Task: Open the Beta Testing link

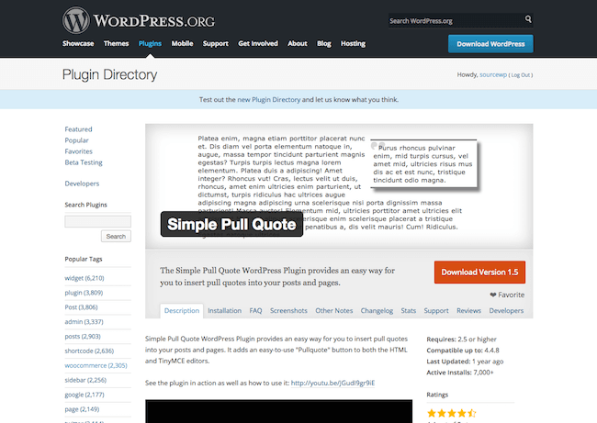Action: click(x=84, y=162)
